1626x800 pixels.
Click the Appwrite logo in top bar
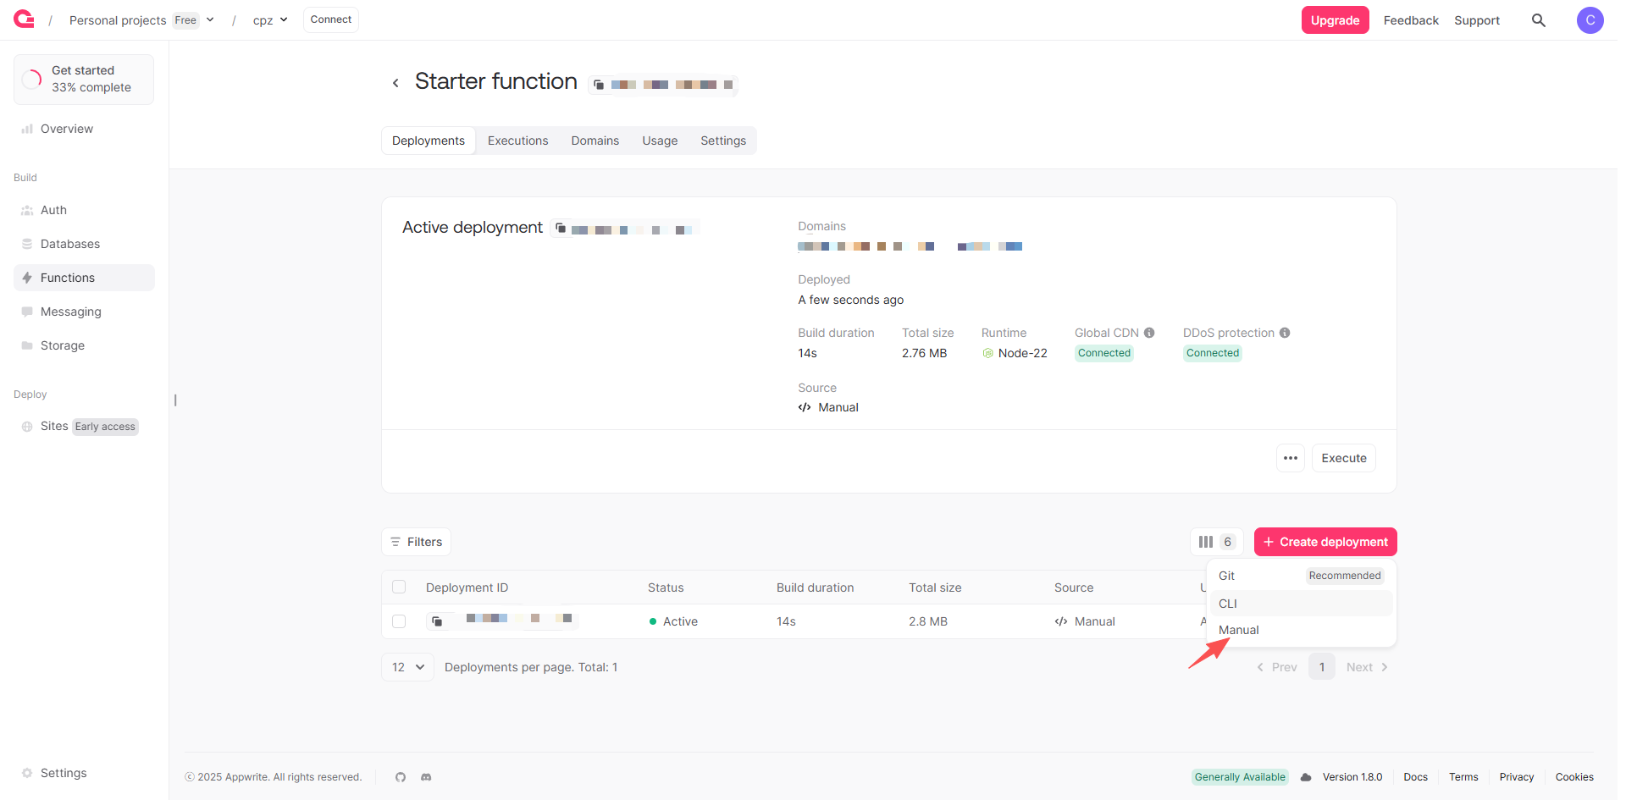(24, 19)
